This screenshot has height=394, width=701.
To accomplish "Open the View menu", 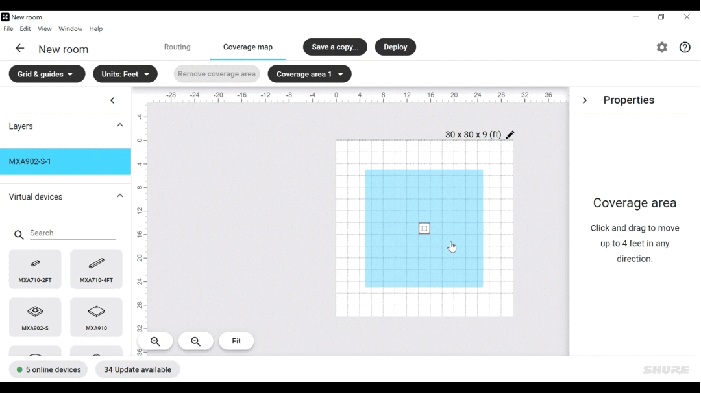I will tap(44, 29).
